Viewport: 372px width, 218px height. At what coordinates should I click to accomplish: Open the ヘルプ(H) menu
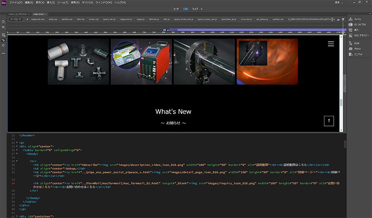[120, 2]
